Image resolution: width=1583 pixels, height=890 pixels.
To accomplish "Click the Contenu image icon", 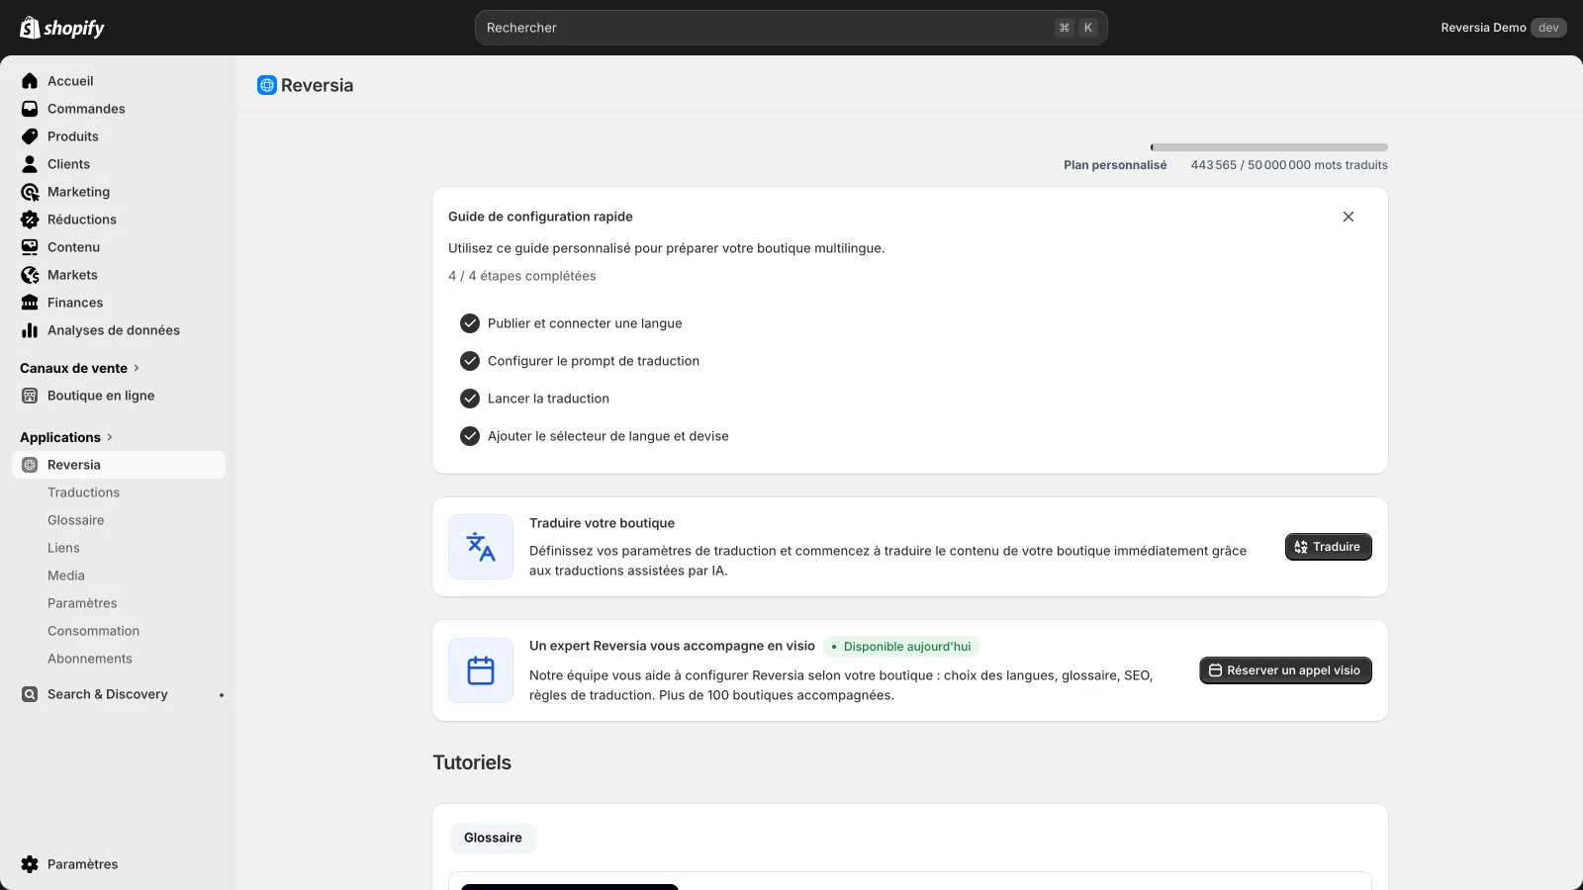I will (x=30, y=247).
